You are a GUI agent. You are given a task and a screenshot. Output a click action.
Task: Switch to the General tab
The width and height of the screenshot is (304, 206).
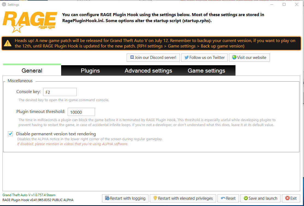tap(32, 70)
